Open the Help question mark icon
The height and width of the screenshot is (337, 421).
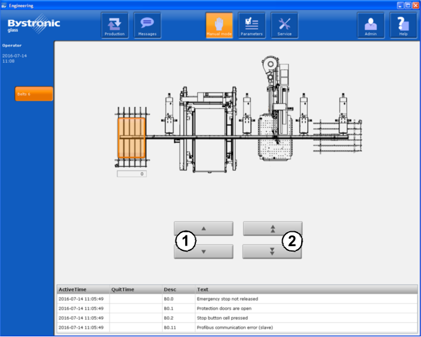click(x=404, y=26)
